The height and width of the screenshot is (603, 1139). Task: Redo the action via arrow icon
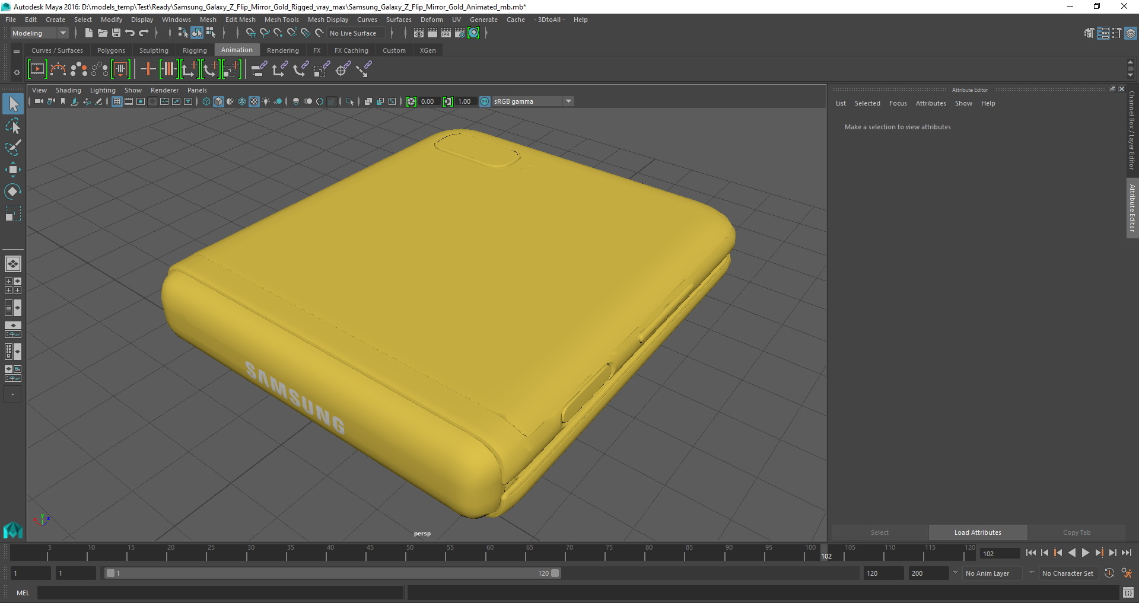click(144, 33)
